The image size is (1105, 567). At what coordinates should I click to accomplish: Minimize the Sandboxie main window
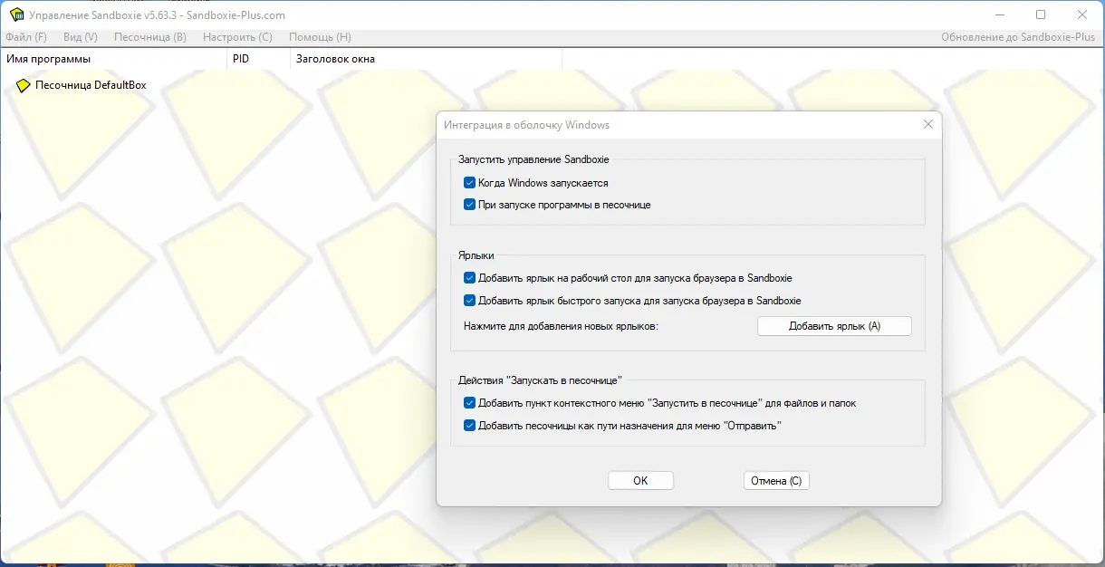(x=999, y=14)
